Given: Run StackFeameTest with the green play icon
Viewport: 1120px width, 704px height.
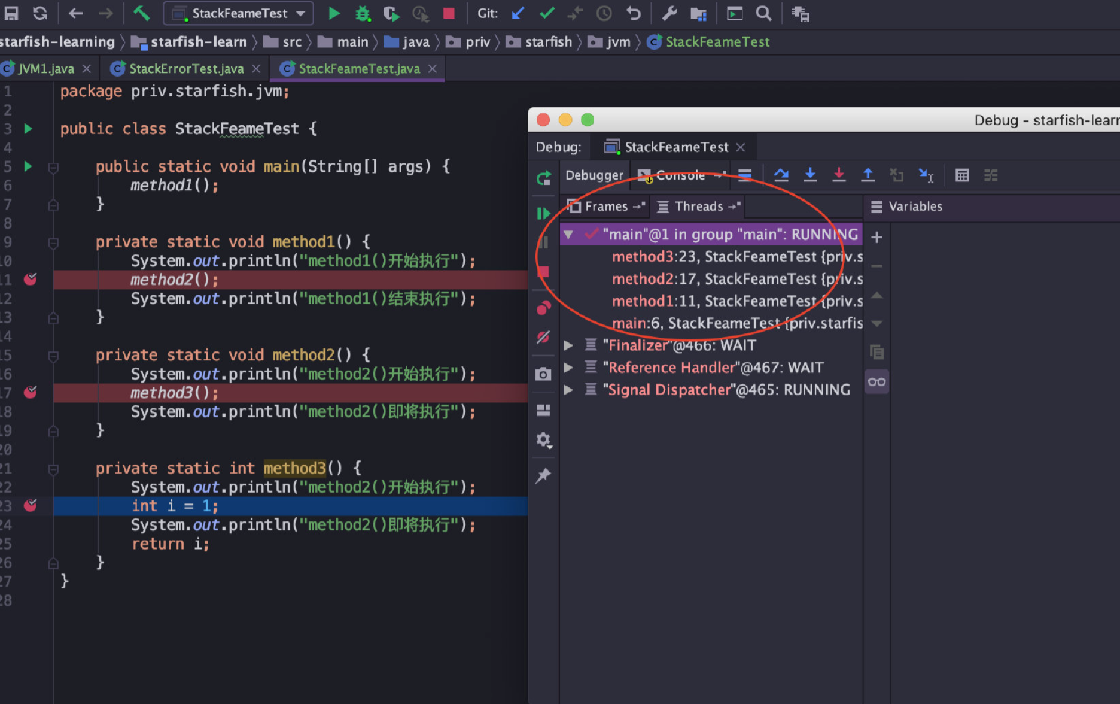Looking at the screenshot, I should (334, 13).
